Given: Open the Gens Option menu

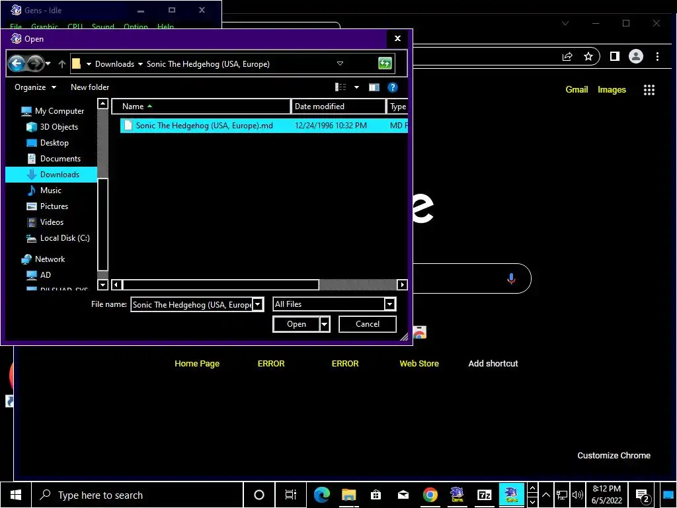Looking at the screenshot, I should (136, 26).
